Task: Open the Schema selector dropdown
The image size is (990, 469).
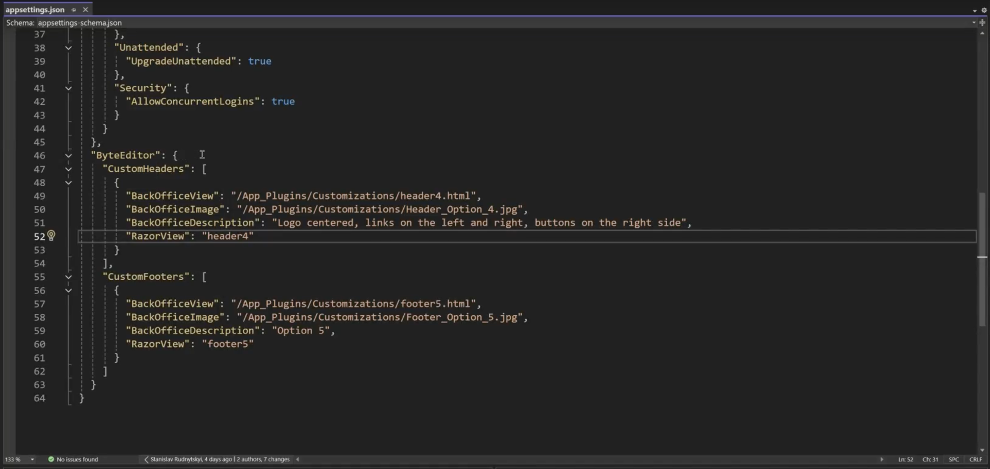Action: [x=973, y=23]
